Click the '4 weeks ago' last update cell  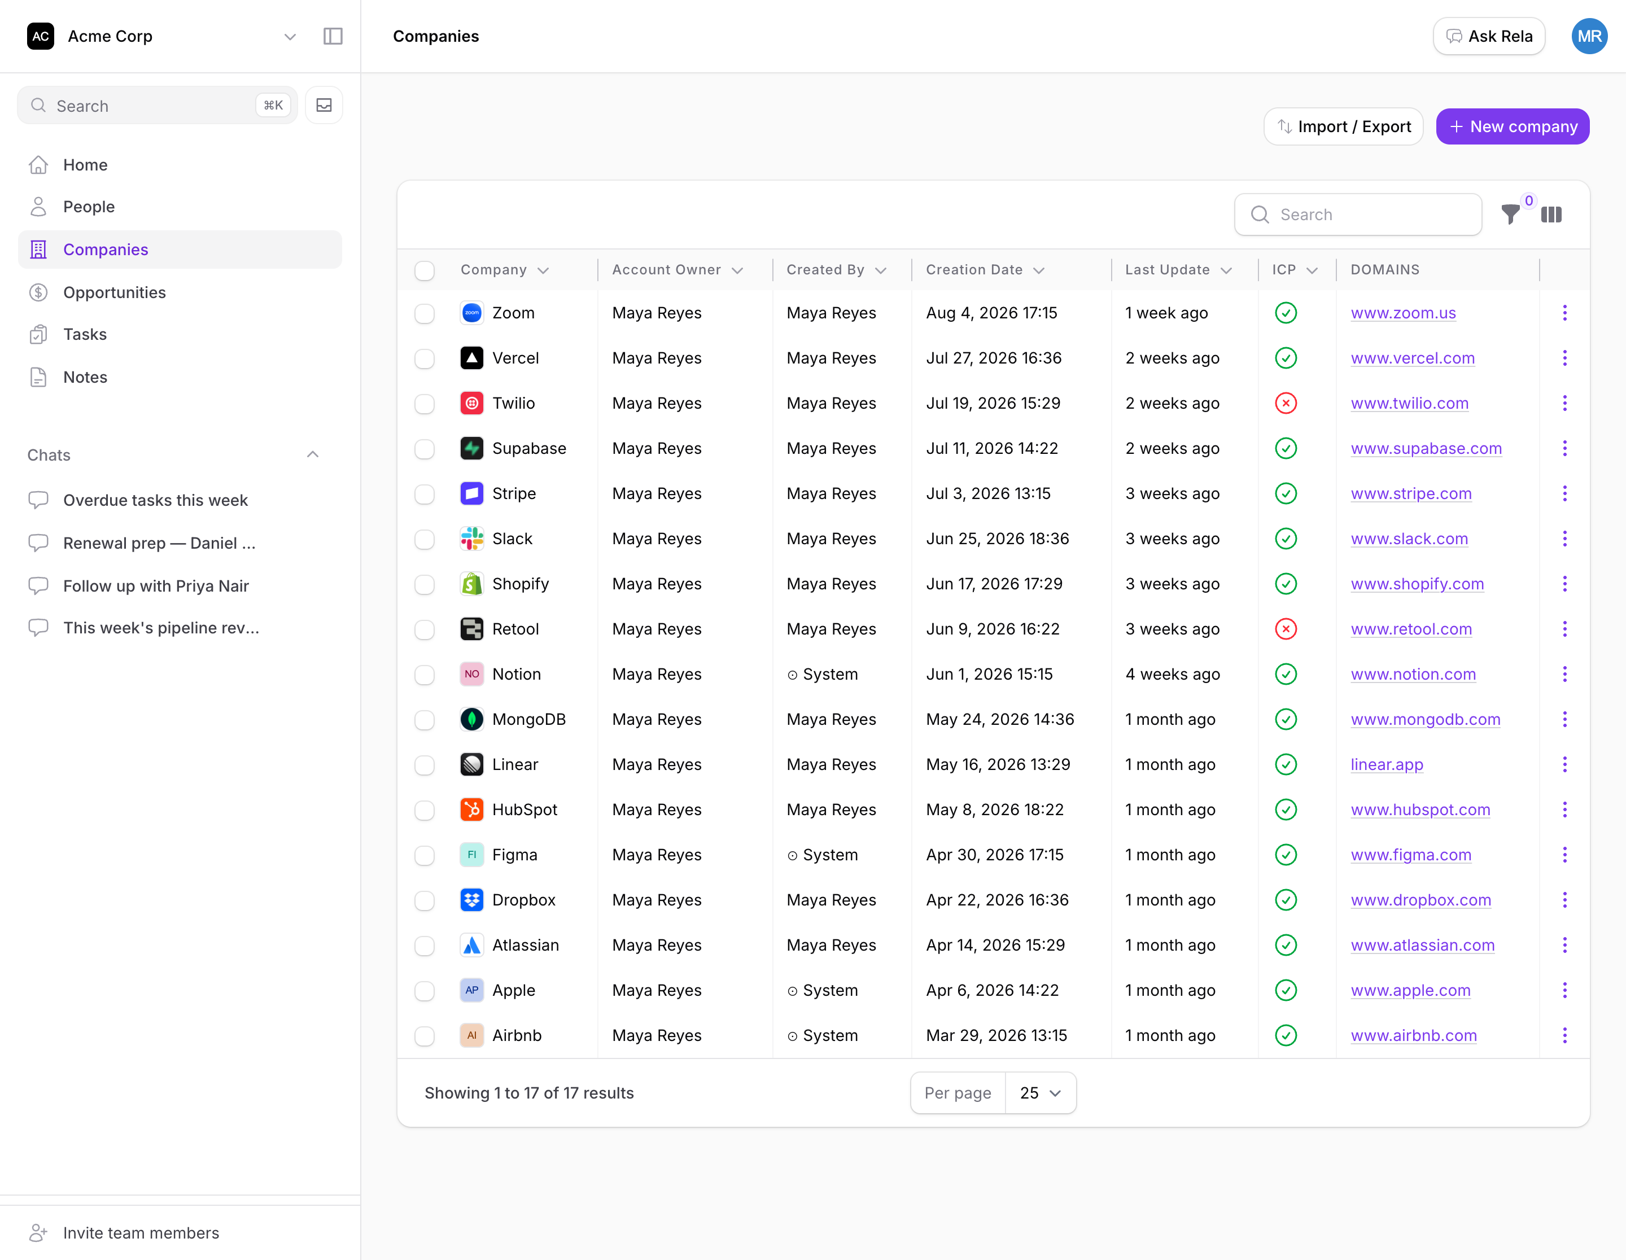pyautogui.click(x=1173, y=674)
